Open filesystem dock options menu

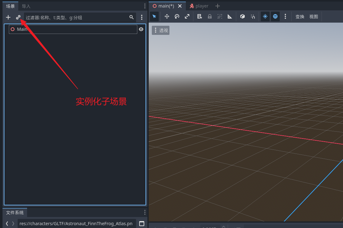(145, 213)
